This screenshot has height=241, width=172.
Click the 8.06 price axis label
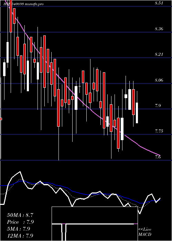(x=159, y=80)
